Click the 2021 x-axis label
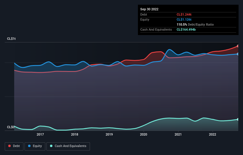This screenshot has height=155, width=243. pos(178,134)
